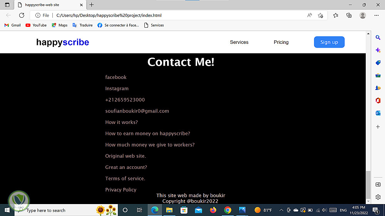Open Read aloud icon in address bar
Screen dimensions: 385x216
pos(310,15)
